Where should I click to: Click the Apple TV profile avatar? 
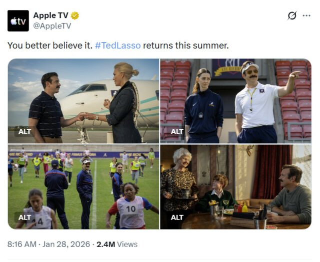point(18,21)
